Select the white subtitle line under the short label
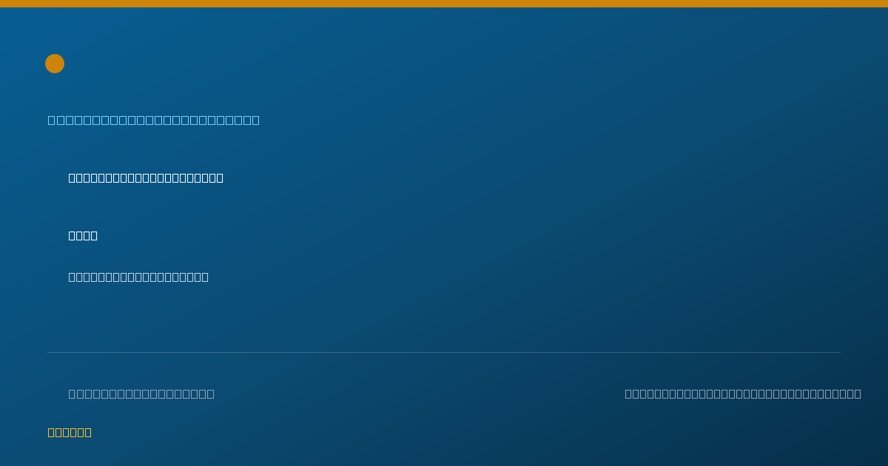The image size is (888, 466). point(138,277)
